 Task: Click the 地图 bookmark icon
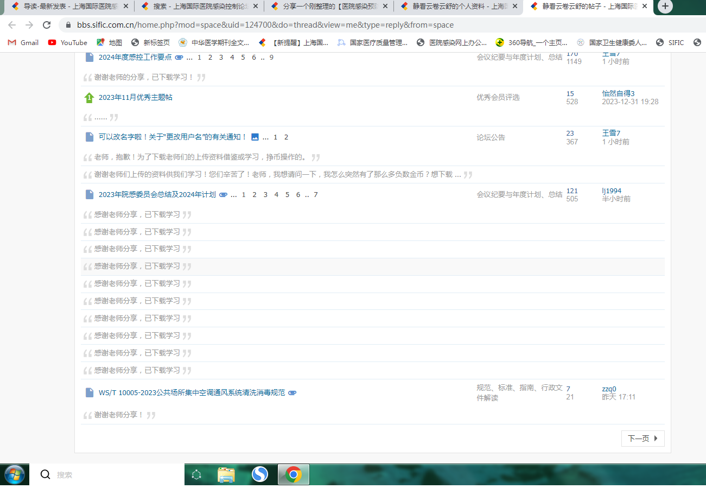(101, 42)
